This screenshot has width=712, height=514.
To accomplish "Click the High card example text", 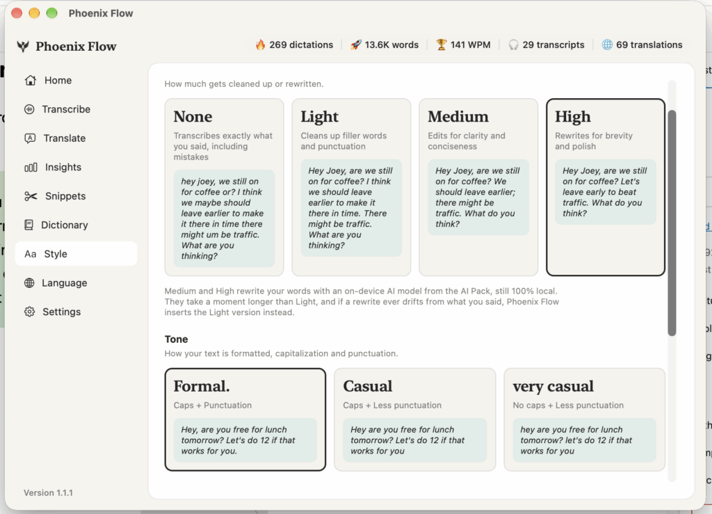I will pos(606,191).
